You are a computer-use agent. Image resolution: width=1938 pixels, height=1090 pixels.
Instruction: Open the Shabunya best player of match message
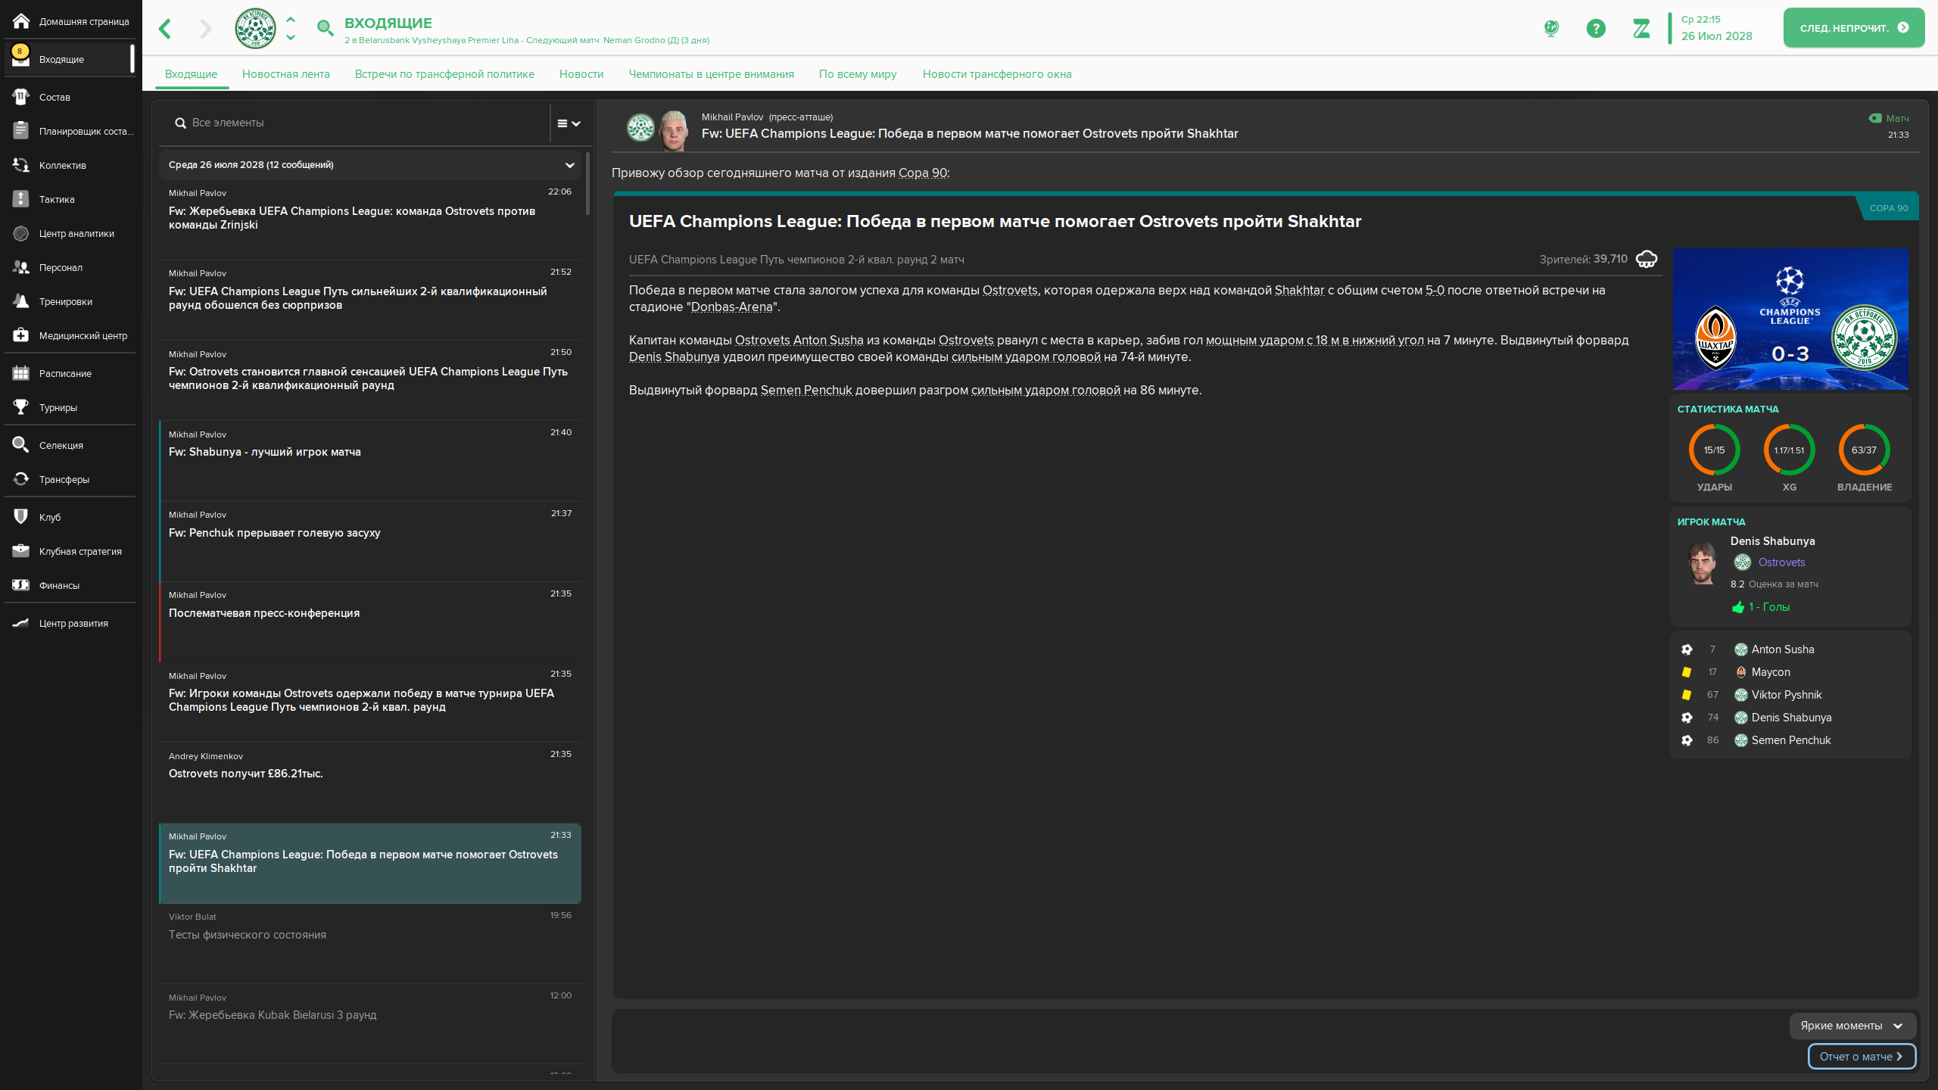tap(370, 461)
